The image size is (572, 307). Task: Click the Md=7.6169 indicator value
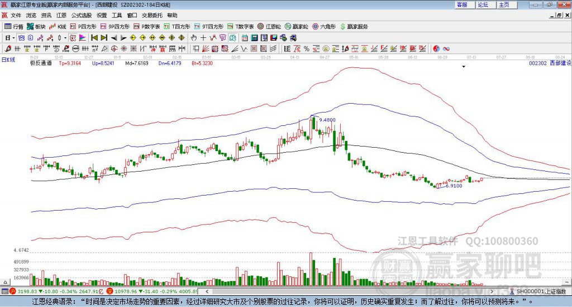137,63
